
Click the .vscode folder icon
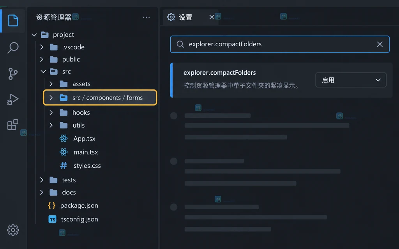click(54, 47)
